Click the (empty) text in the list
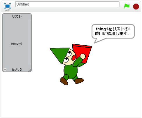This screenshot has height=118, width=142. [17, 44]
